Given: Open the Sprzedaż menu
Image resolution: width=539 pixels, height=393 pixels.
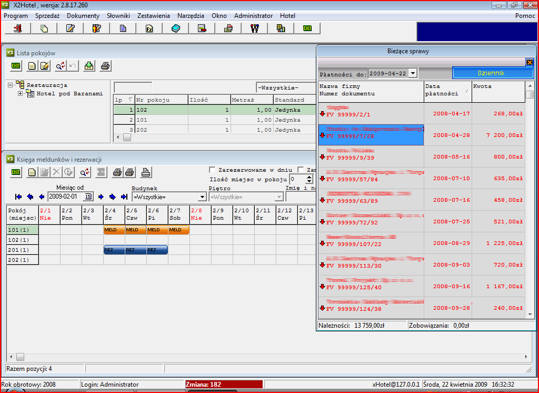Looking at the screenshot, I should pyautogui.click(x=47, y=15).
